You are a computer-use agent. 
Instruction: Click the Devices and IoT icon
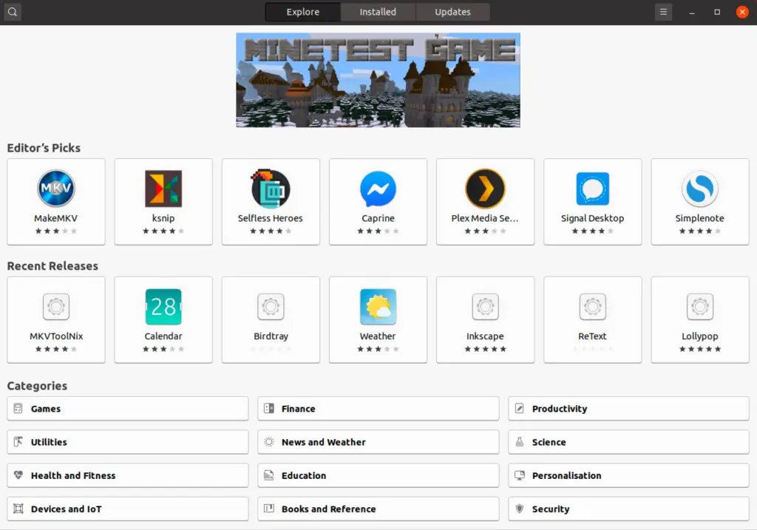(18, 509)
